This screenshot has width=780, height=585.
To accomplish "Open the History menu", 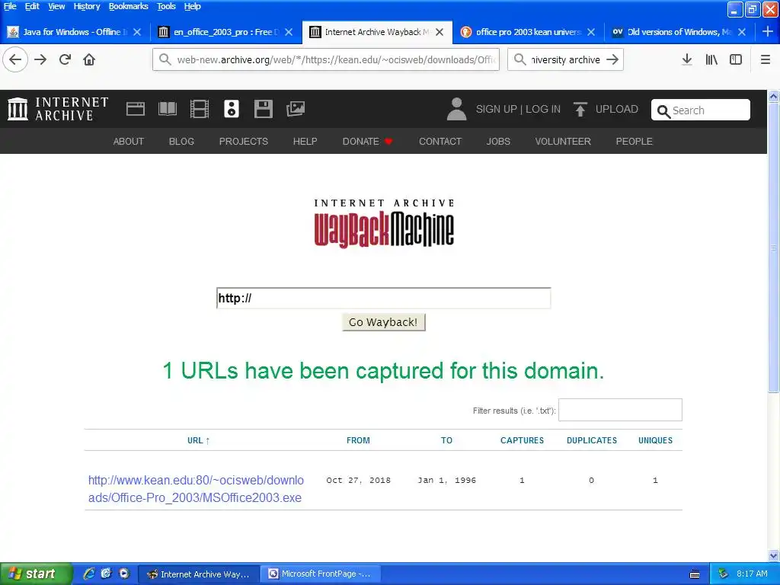I will (87, 6).
